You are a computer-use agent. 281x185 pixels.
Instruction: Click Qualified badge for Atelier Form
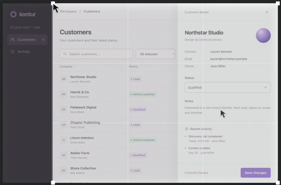138,155
